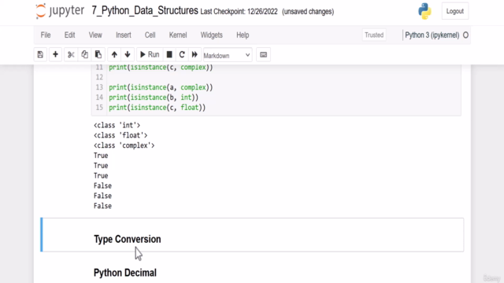This screenshot has height=283, width=504.
Task: Click code line 15 isinstance(c, float)
Action: pyautogui.click(x=157, y=108)
